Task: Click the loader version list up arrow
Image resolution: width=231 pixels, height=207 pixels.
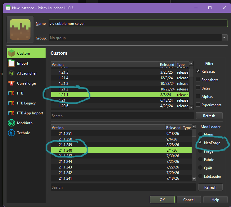Action: click(x=194, y=126)
